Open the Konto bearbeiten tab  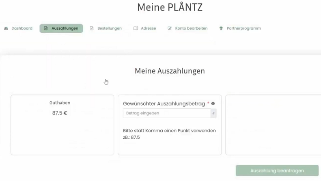click(x=187, y=28)
